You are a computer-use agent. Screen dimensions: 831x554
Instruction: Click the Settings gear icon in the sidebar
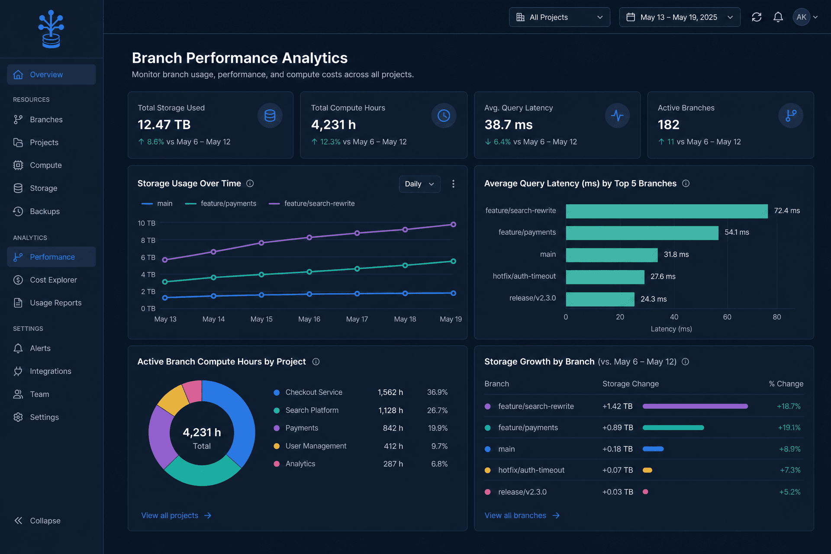pos(18,417)
